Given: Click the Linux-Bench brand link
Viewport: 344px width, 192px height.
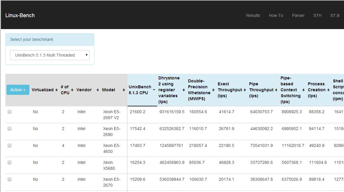Looking at the screenshot, I should tap(20, 15).
